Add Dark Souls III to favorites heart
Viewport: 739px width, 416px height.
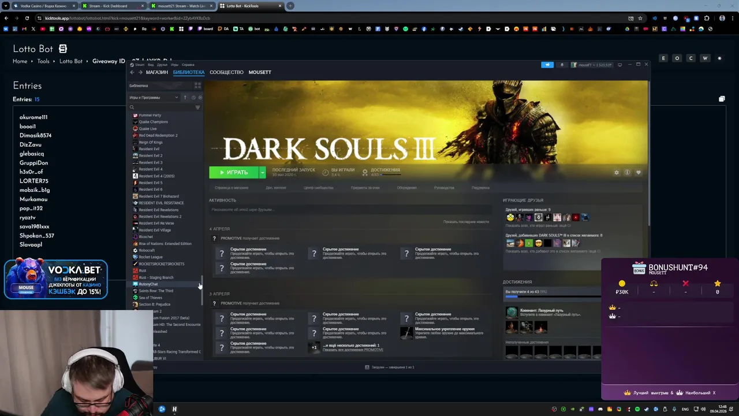pos(639,172)
